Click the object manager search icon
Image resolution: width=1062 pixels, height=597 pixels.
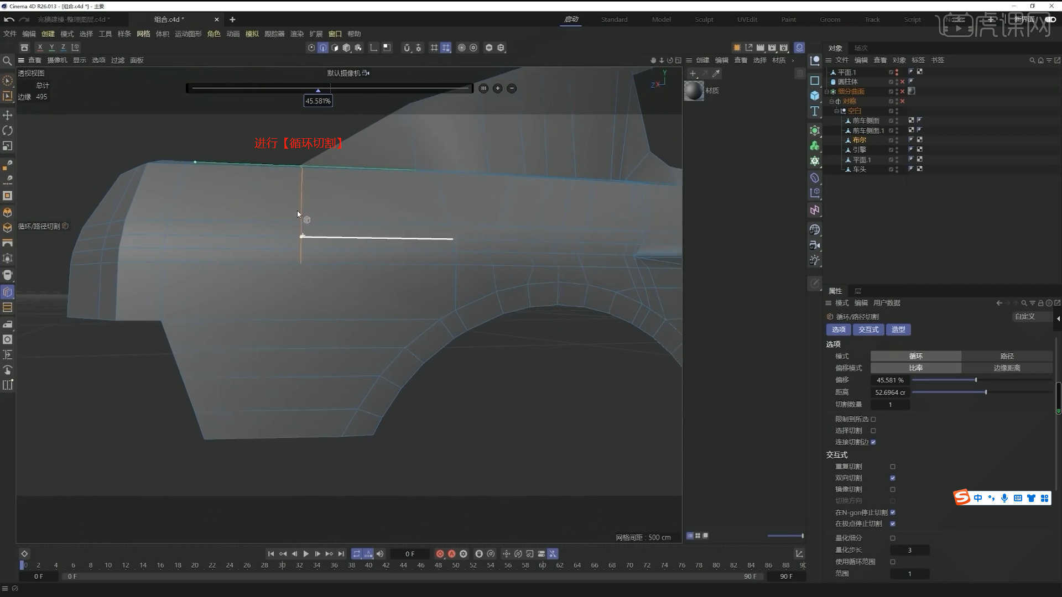click(x=1032, y=60)
